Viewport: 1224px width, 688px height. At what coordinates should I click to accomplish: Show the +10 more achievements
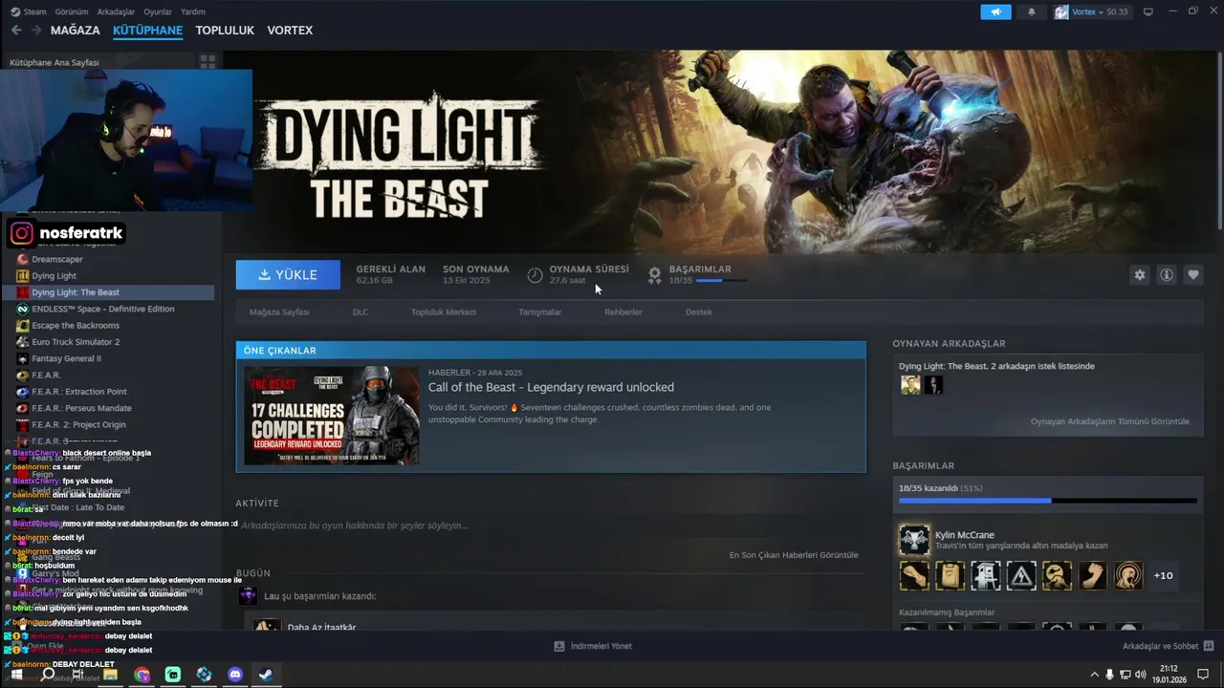1164,575
